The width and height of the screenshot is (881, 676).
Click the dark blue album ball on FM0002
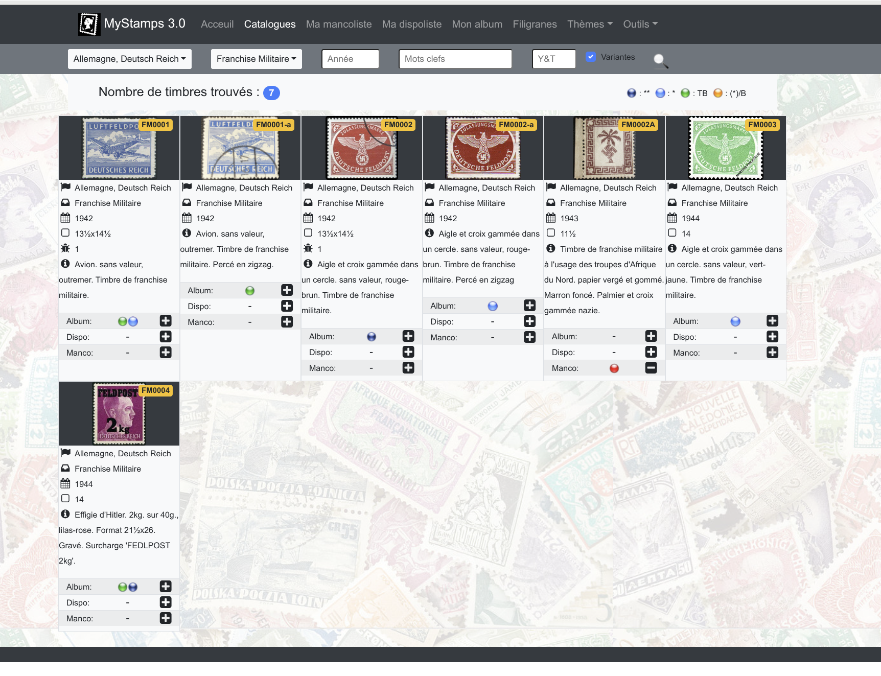(372, 337)
